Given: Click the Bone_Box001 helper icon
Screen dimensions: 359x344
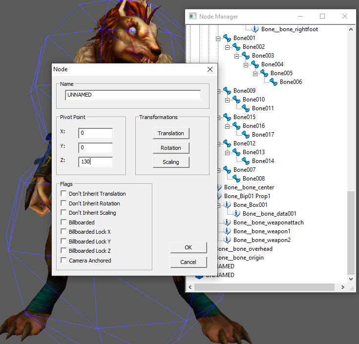Looking at the screenshot, I should [x=227, y=205].
